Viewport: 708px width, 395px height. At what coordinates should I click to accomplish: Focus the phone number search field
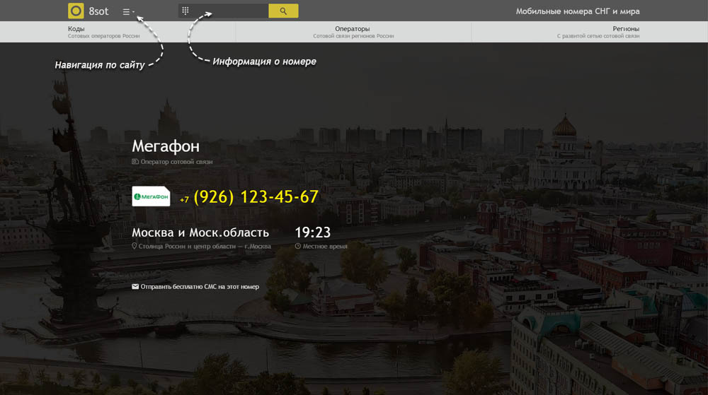tap(224, 11)
